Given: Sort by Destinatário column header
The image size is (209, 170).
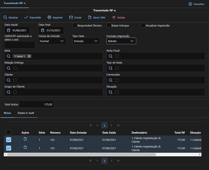Looking at the screenshot, I should click(139, 132).
